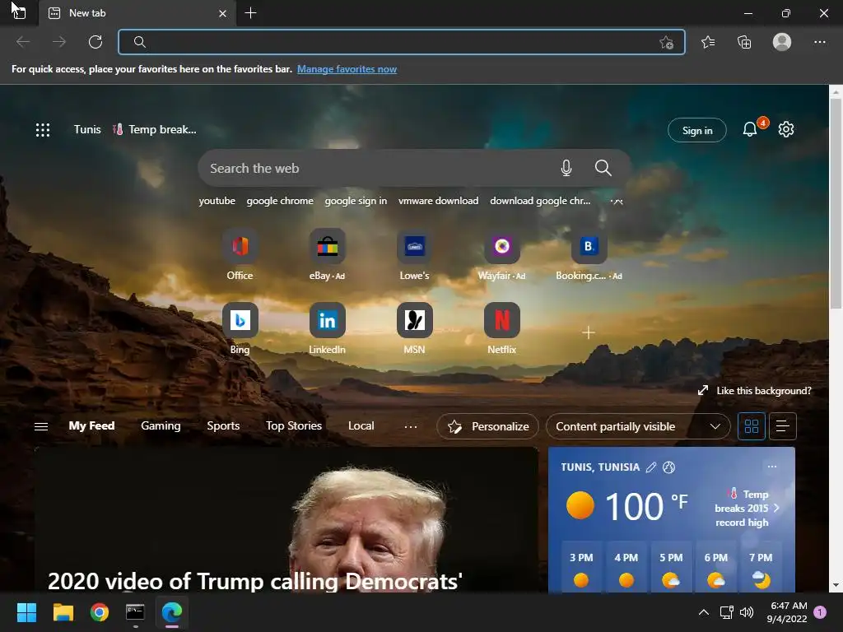Show hidden system tray icons
Image resolution: width=843 pixels, height=632 pixels.
[703, 612]
